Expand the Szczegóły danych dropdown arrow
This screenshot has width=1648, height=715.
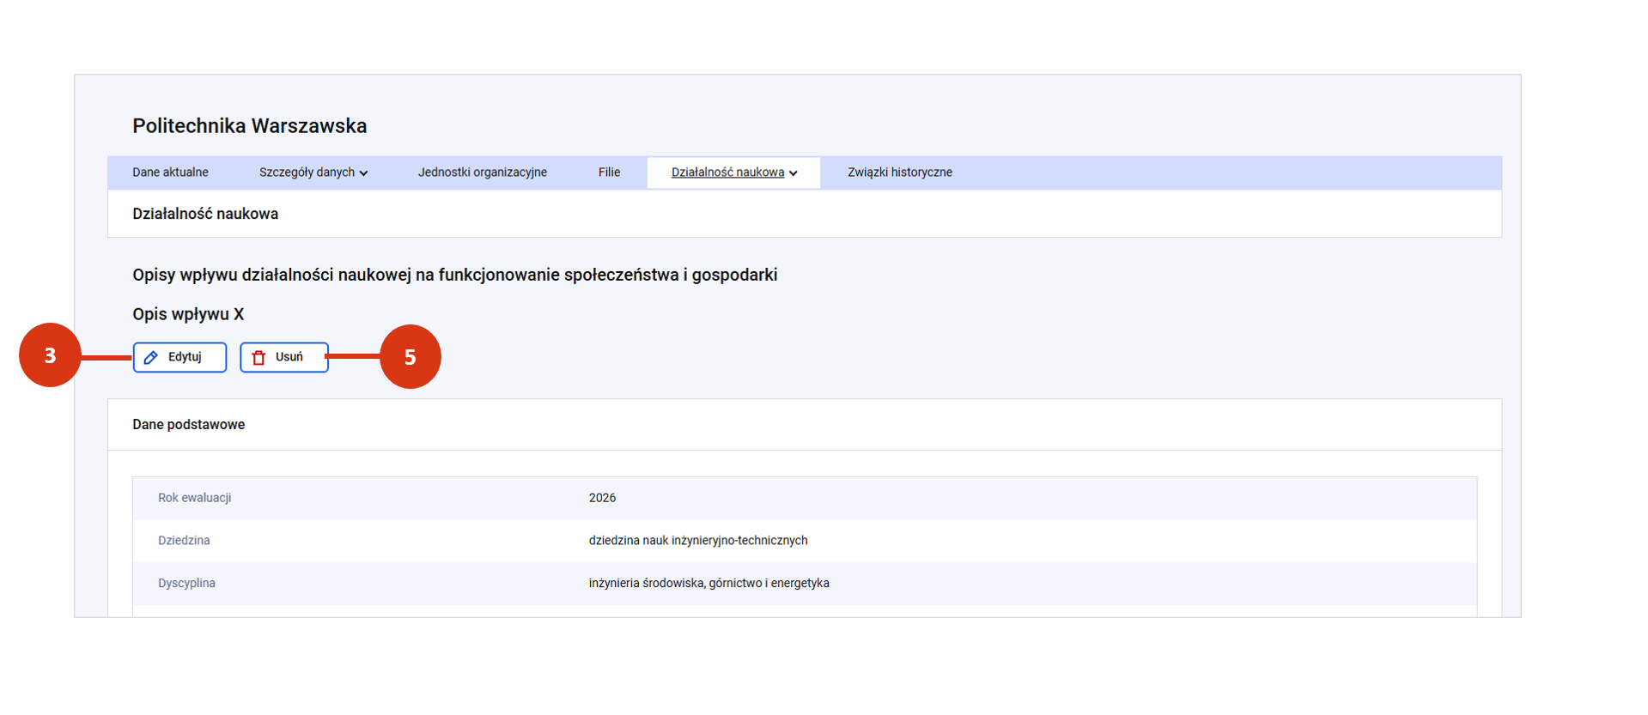pos(364,173)
